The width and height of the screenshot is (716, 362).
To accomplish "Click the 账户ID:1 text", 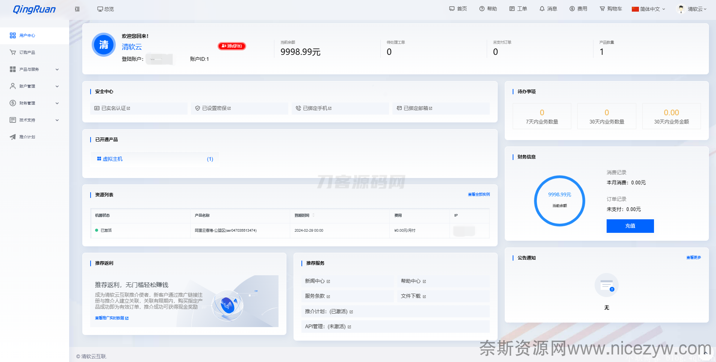I will (x=199, y=59).
